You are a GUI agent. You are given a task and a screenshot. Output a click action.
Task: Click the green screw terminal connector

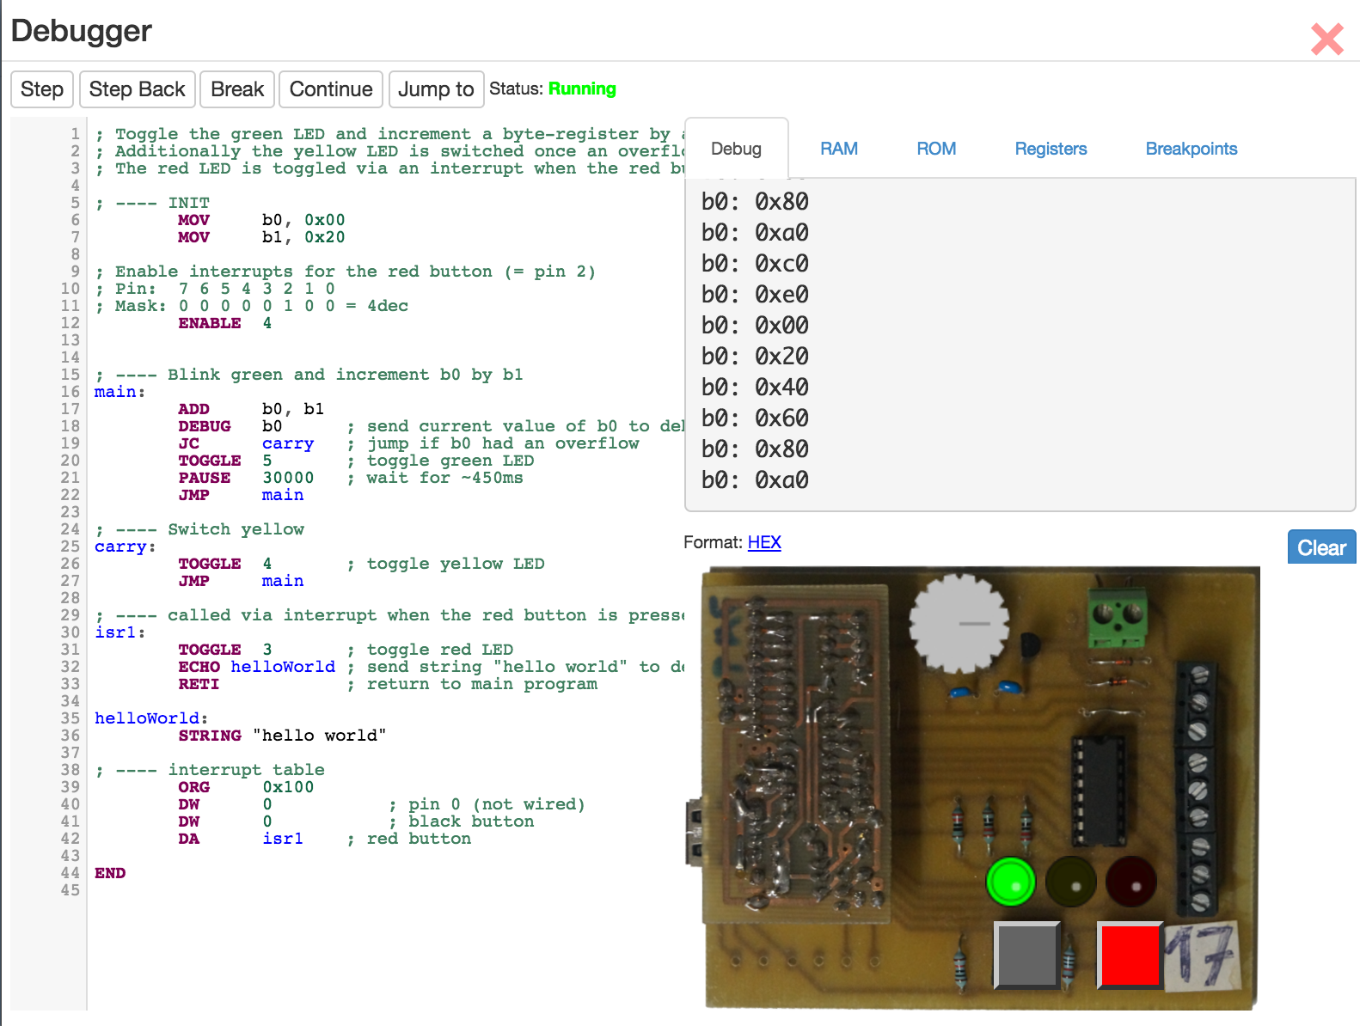[x=1118, y=615]
